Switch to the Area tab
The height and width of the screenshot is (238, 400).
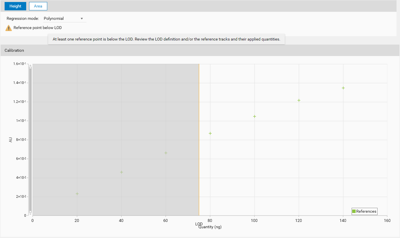click(38, 6)
